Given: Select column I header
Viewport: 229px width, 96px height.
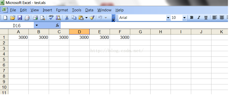Looking at the screenshot, I should (181, 32).
